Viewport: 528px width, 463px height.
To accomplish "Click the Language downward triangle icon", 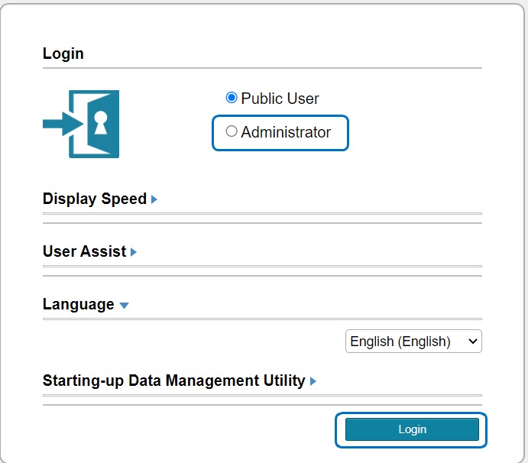I will tap(125, 306).
